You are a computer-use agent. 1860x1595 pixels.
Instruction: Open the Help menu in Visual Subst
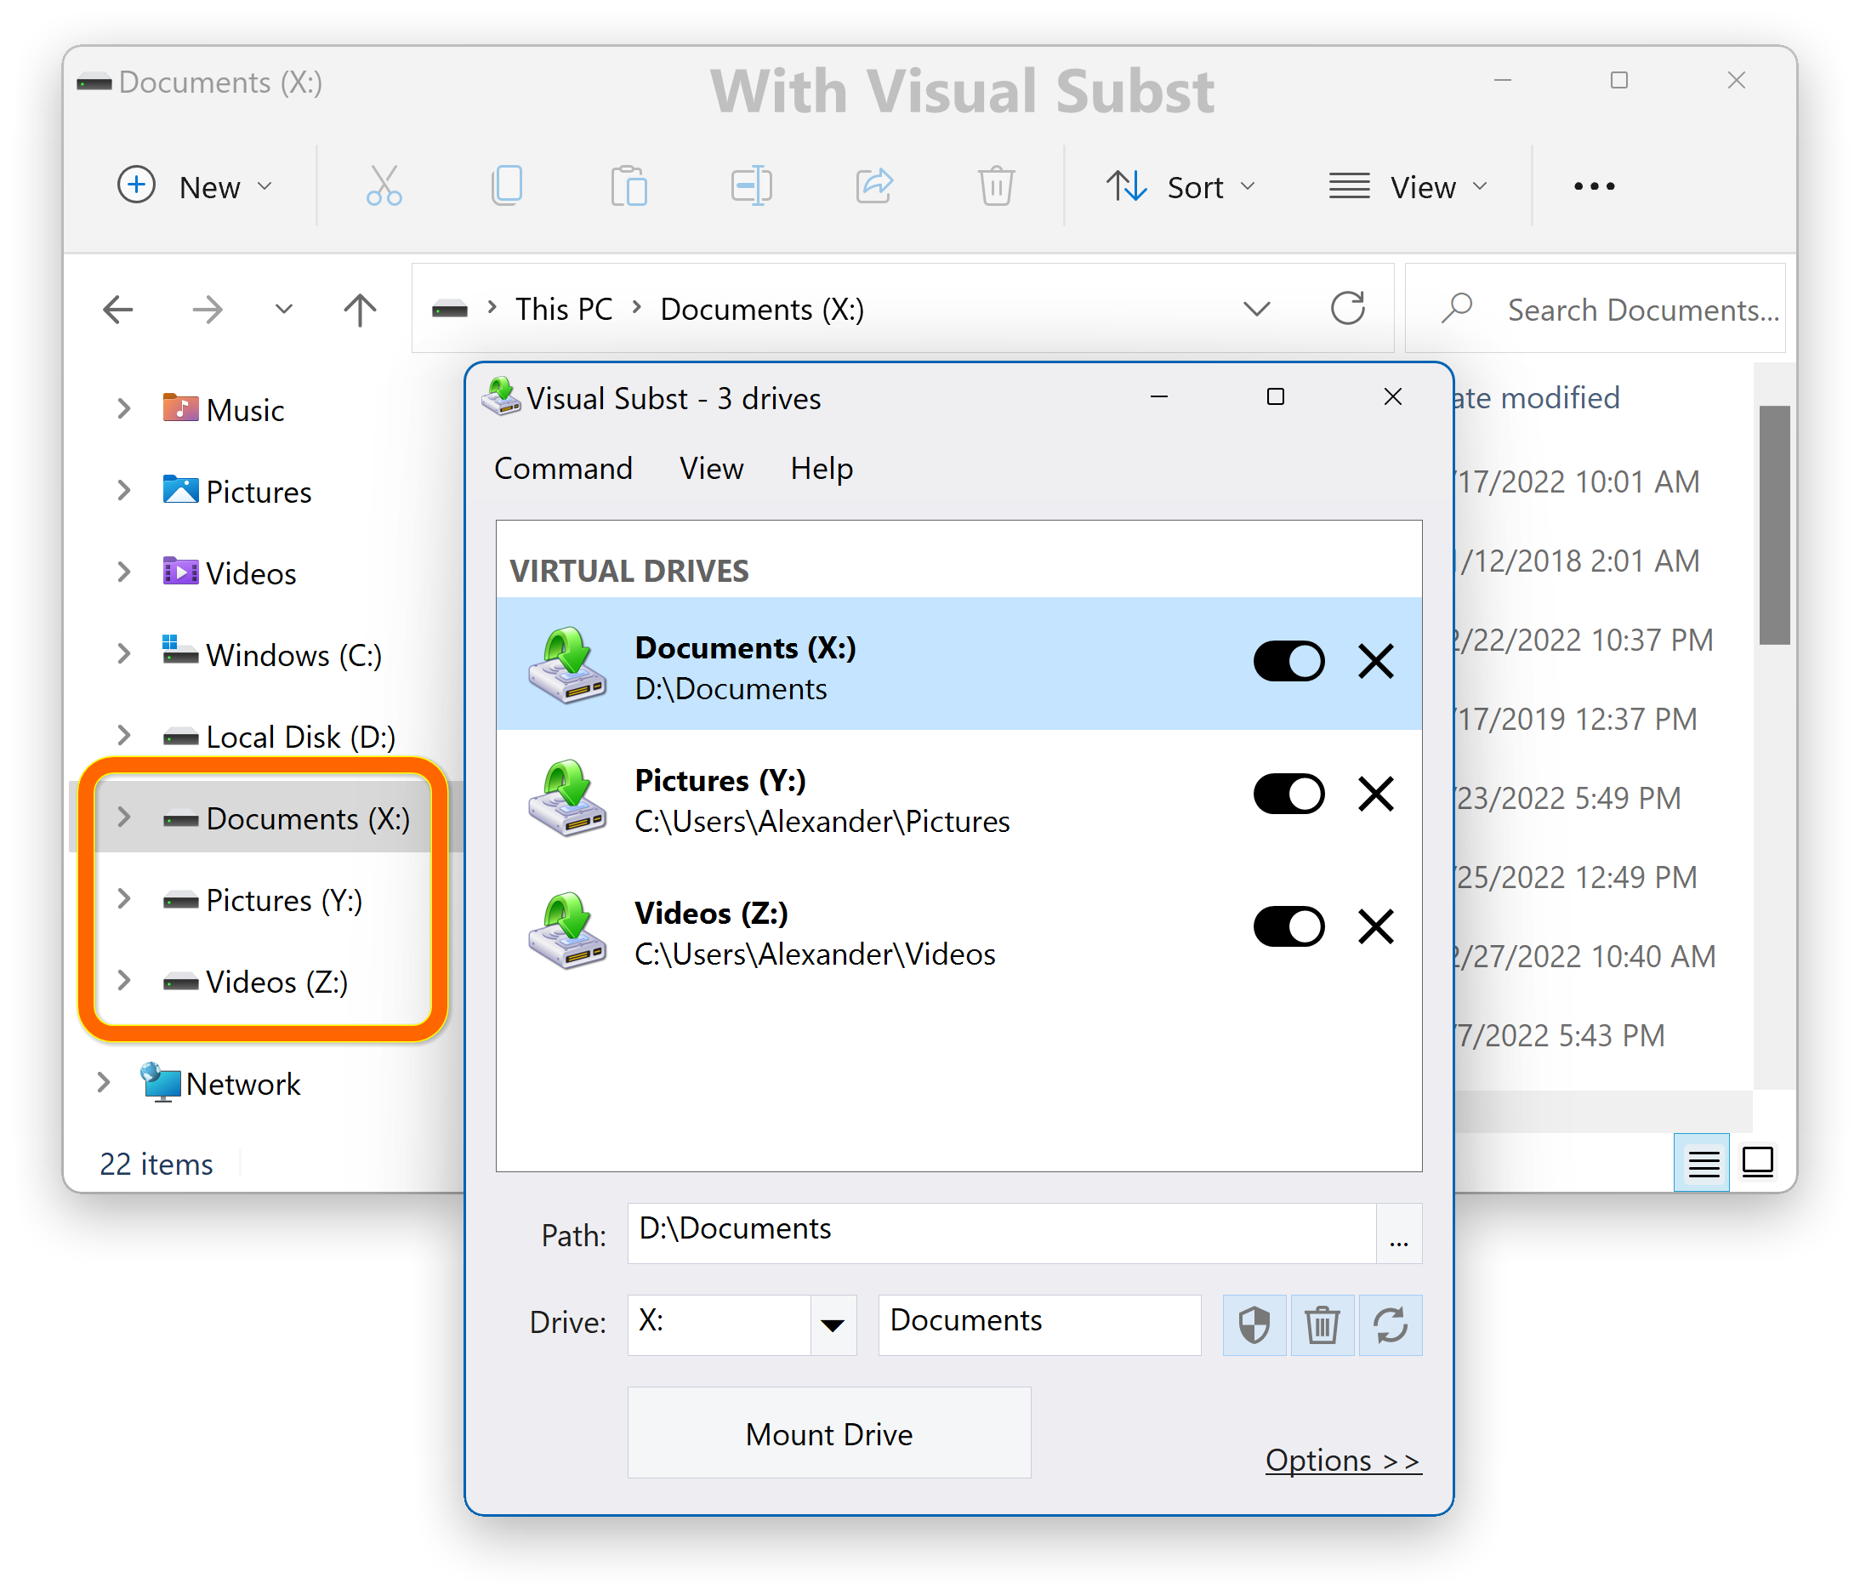(821, 469)
